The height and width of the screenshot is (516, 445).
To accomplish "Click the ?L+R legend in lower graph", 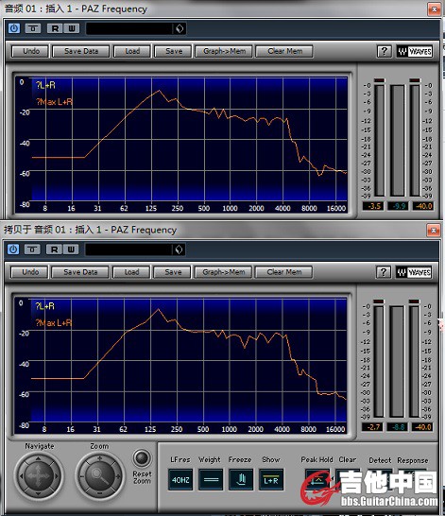I will pyautogui.click(x=44, y=306).
